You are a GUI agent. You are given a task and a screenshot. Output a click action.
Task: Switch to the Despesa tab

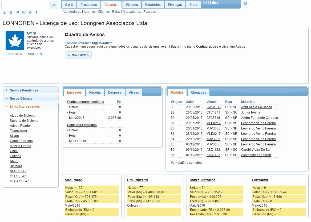(115, 93)
